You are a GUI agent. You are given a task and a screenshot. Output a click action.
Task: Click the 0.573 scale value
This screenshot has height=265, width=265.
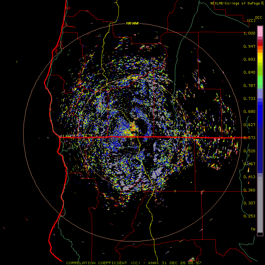click(249, 138)
